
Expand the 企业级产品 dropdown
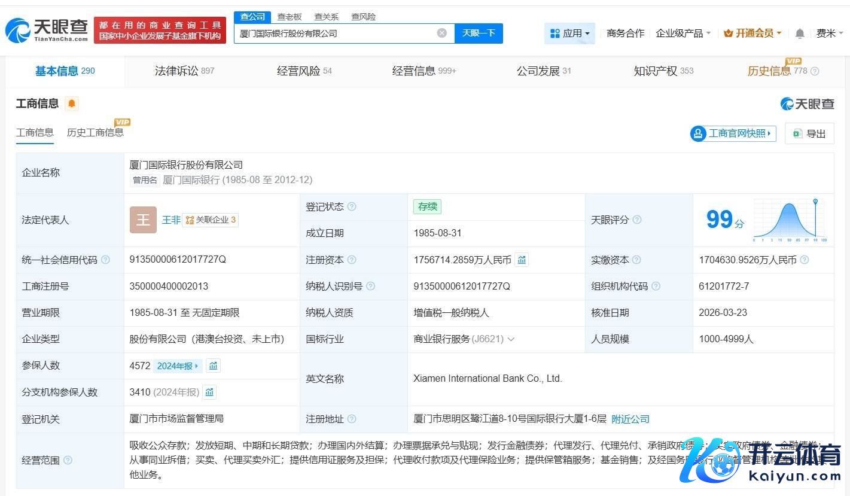pos(683,34)
